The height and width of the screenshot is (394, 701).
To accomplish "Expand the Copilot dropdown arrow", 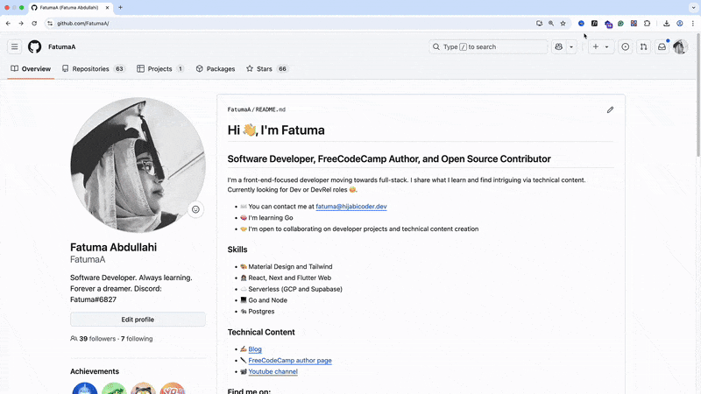I will (571, 46).
